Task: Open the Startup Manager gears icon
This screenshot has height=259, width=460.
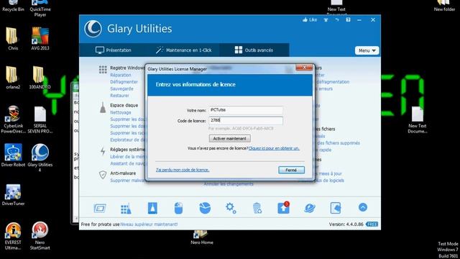Action: click(231, 208)
